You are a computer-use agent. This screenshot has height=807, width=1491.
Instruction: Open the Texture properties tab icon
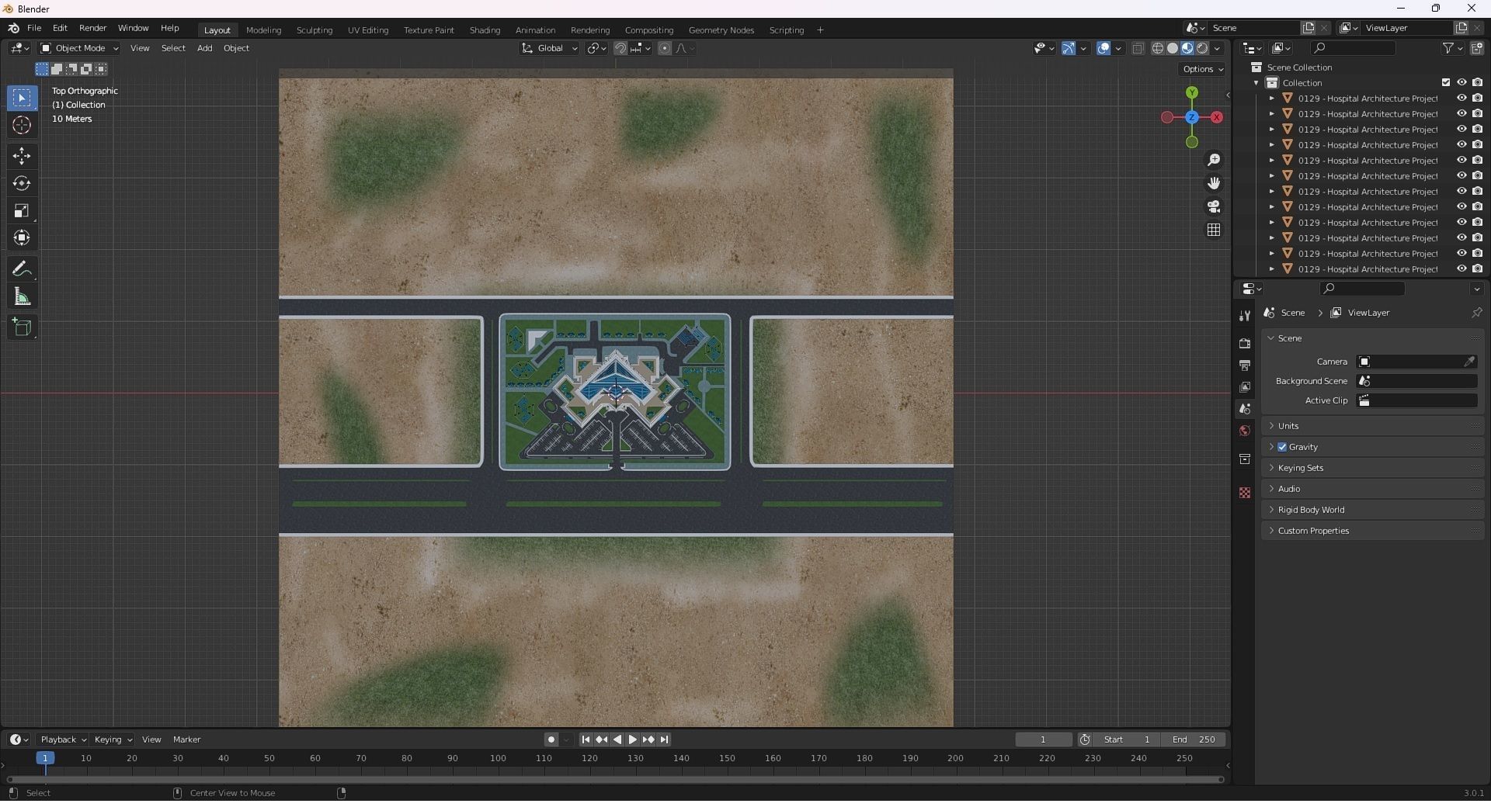coord(1245,493)
